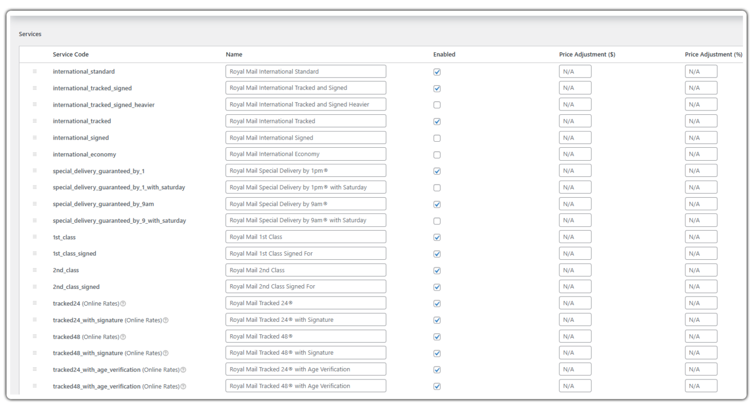Disable the international_standard service checkbox
The image size is (755, 407).
437,72
